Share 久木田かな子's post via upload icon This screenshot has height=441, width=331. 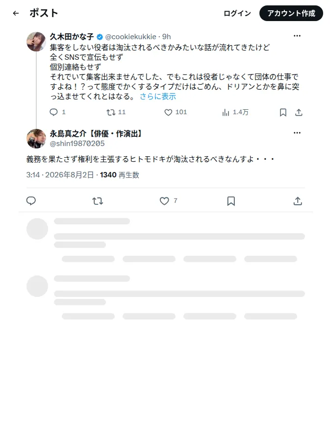coord(299,113)
